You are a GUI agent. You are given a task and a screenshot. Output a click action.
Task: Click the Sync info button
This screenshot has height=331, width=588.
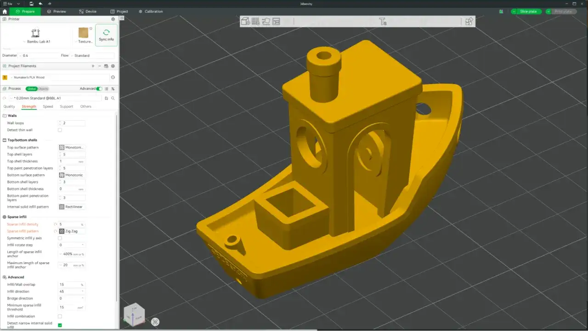[x=106, y=35]
